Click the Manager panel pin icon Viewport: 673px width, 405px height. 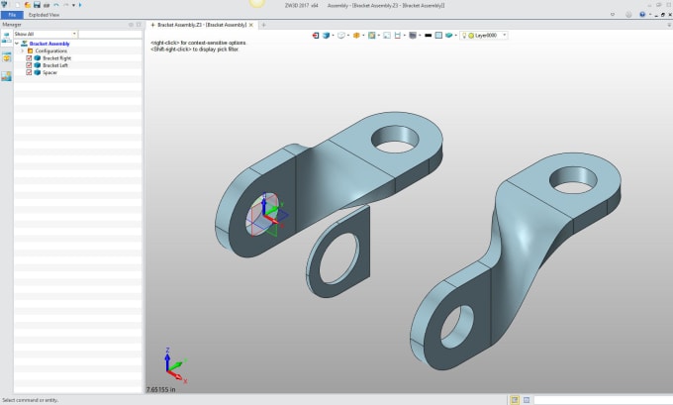pyautogui.click(x=131, y=25)
